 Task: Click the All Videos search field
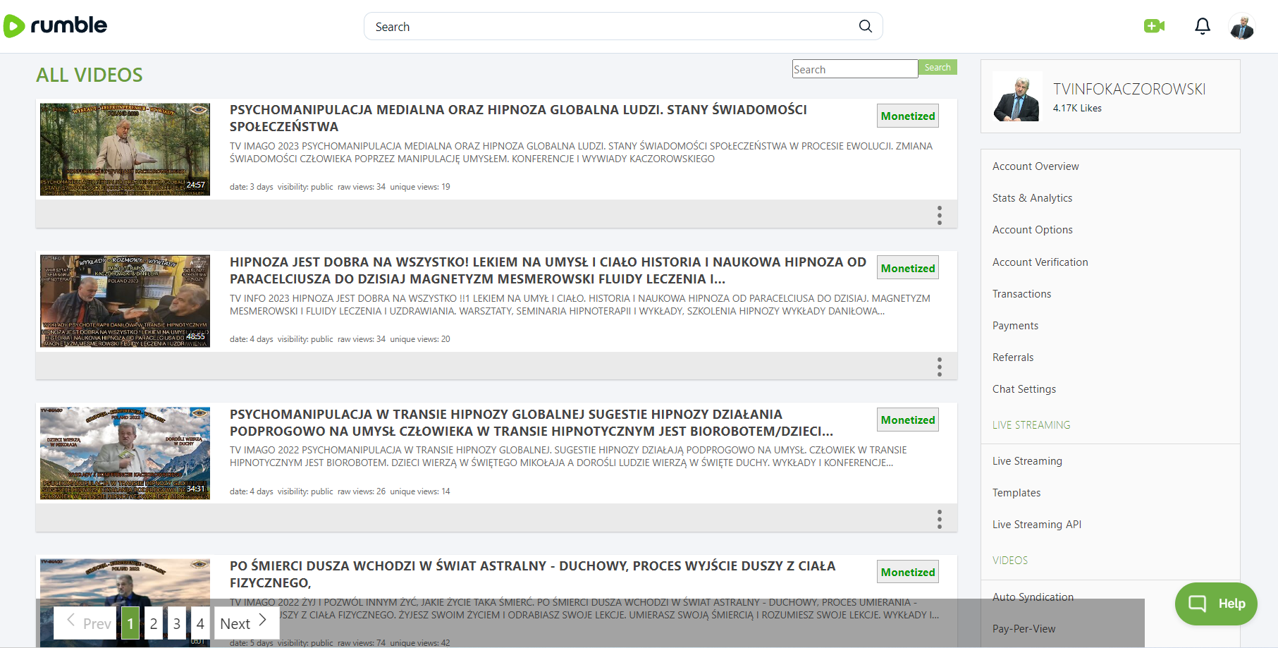855,68
